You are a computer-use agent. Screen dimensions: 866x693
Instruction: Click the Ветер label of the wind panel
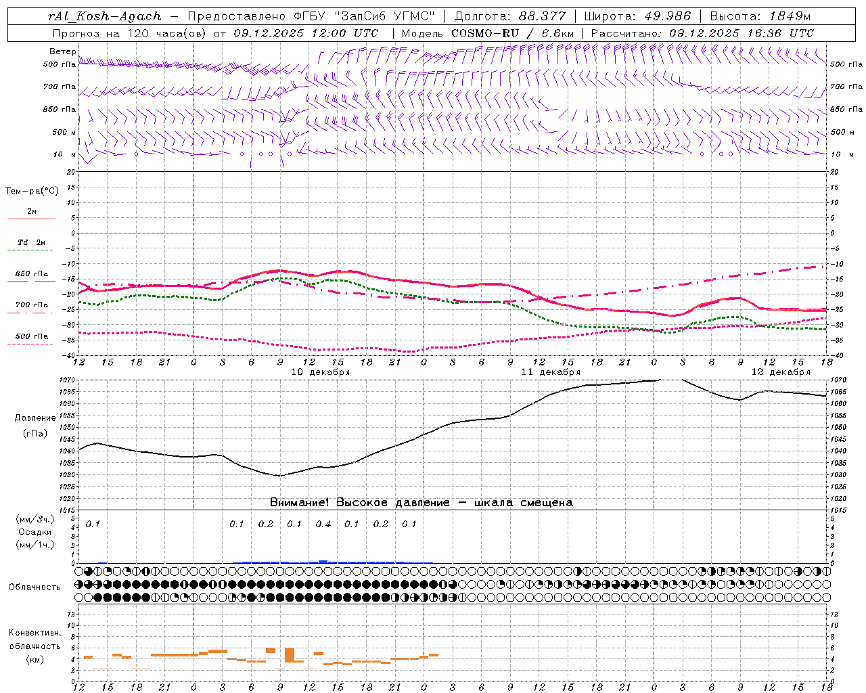click(62, 51)
